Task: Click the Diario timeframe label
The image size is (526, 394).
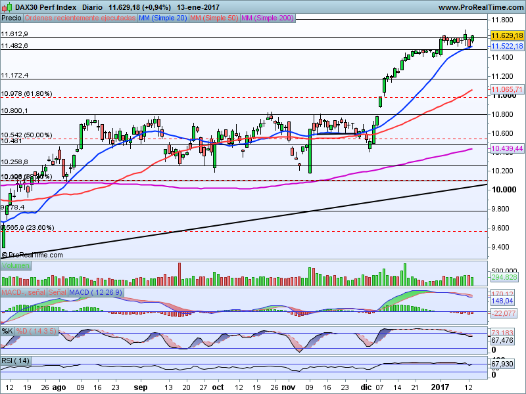Action: [x=92, y=7]
